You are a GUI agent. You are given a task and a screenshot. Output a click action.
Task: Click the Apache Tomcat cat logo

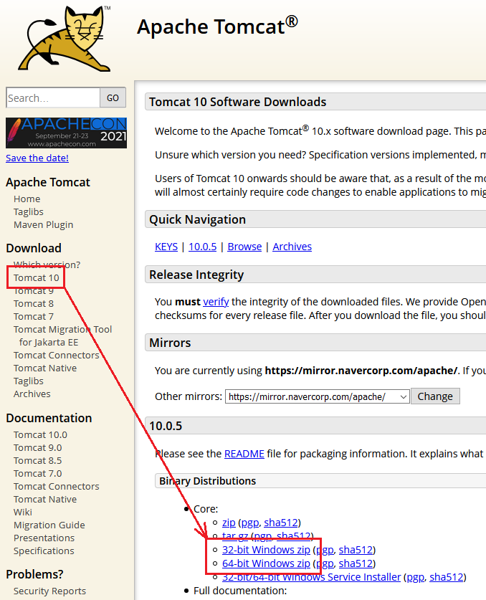65,38
